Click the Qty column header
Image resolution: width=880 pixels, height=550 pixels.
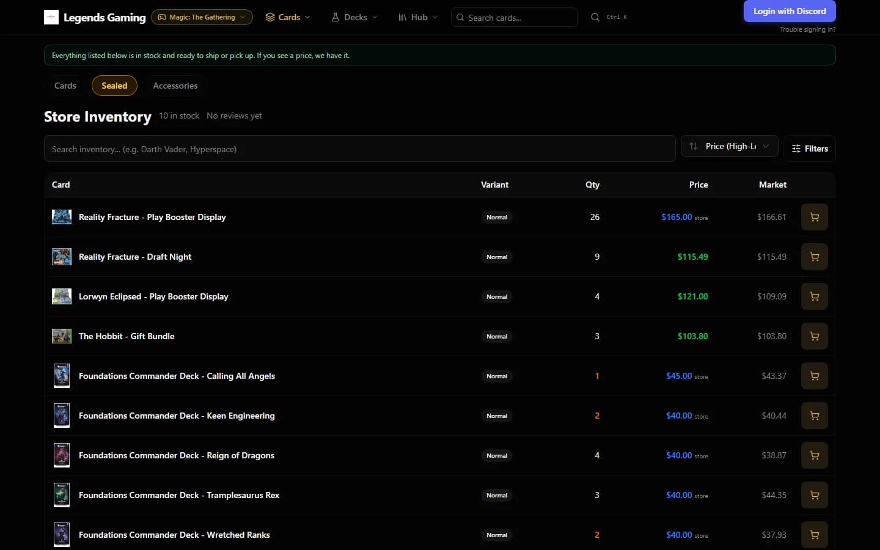tap(592, 185)
